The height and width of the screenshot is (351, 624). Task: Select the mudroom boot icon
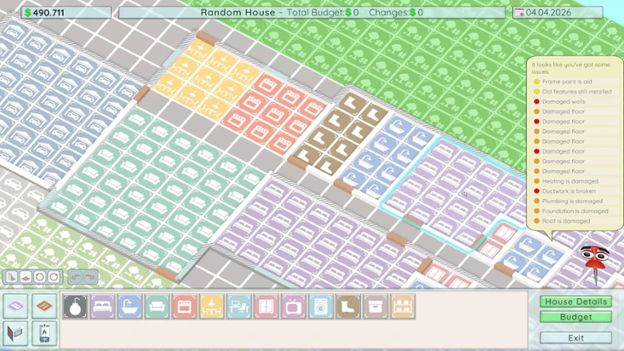pyautogui.click(x=348, y=306)
